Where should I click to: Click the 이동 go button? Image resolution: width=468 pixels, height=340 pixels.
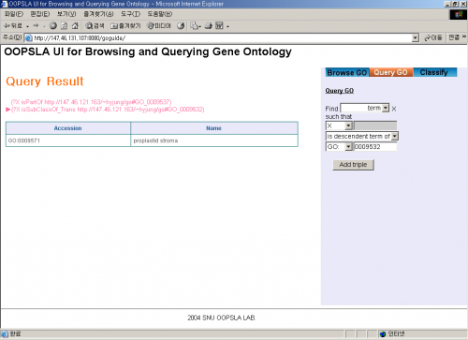433,37
